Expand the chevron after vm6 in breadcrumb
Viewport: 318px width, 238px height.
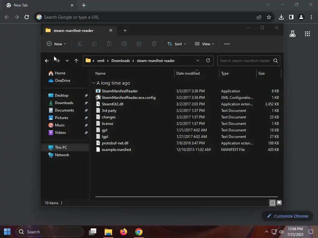coord(108,61)
